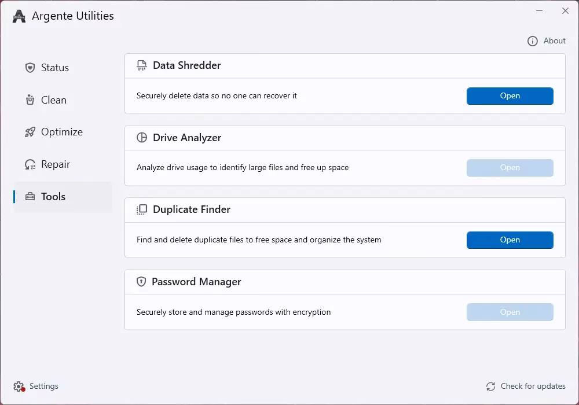Launch Duplicate Finder with its Open button
The height and width of the screenshot is (405, 579).
[510, 240]
